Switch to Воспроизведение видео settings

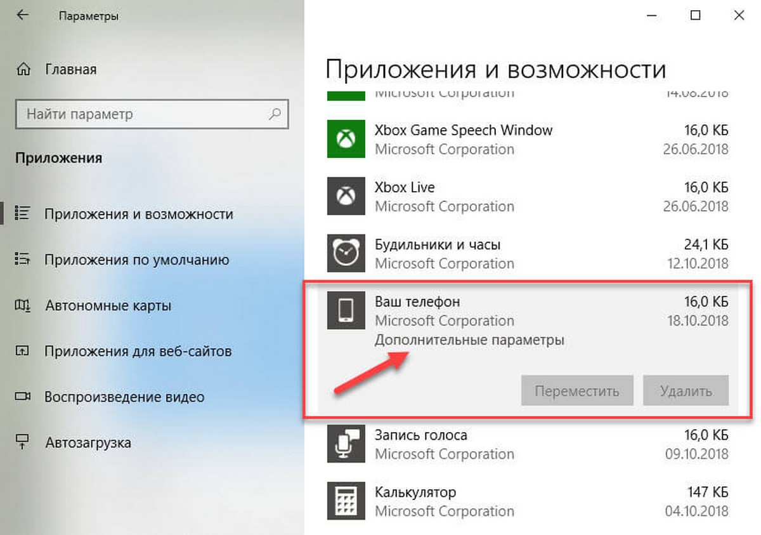click(124, 397)
